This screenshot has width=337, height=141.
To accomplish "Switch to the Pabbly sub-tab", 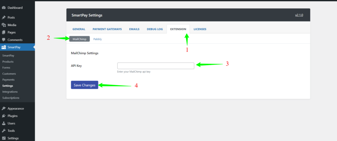I will click(97, 39).
